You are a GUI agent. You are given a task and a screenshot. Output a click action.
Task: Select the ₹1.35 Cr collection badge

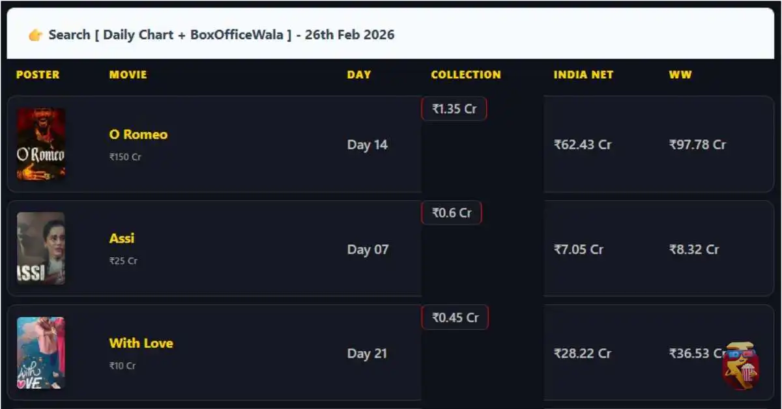pos(454,109)
